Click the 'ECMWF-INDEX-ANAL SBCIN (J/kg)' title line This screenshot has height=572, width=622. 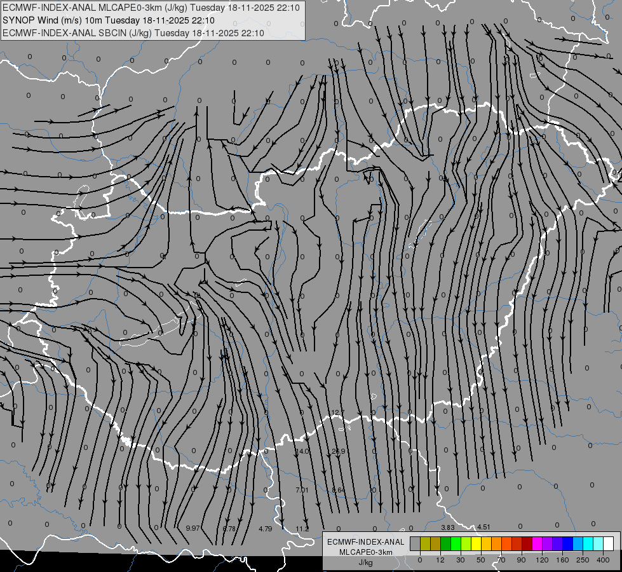tap(133, 33)
